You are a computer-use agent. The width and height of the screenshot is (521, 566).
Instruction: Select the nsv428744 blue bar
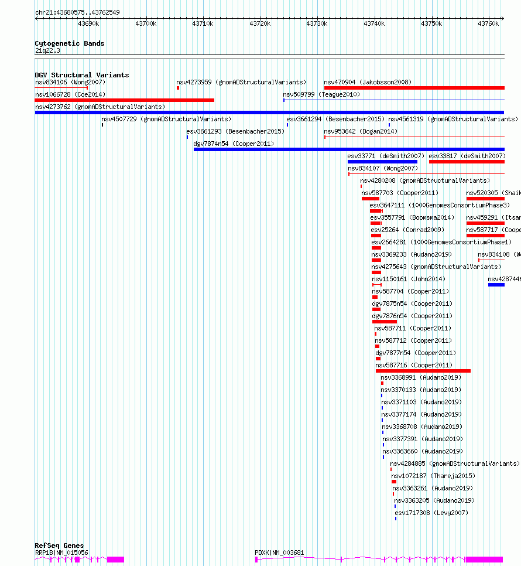496,285
